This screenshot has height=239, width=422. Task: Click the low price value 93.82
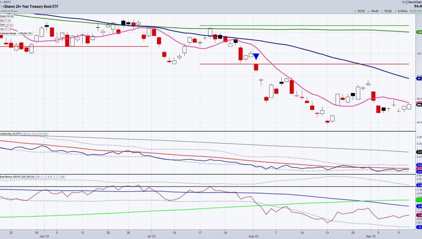point(388,11)
